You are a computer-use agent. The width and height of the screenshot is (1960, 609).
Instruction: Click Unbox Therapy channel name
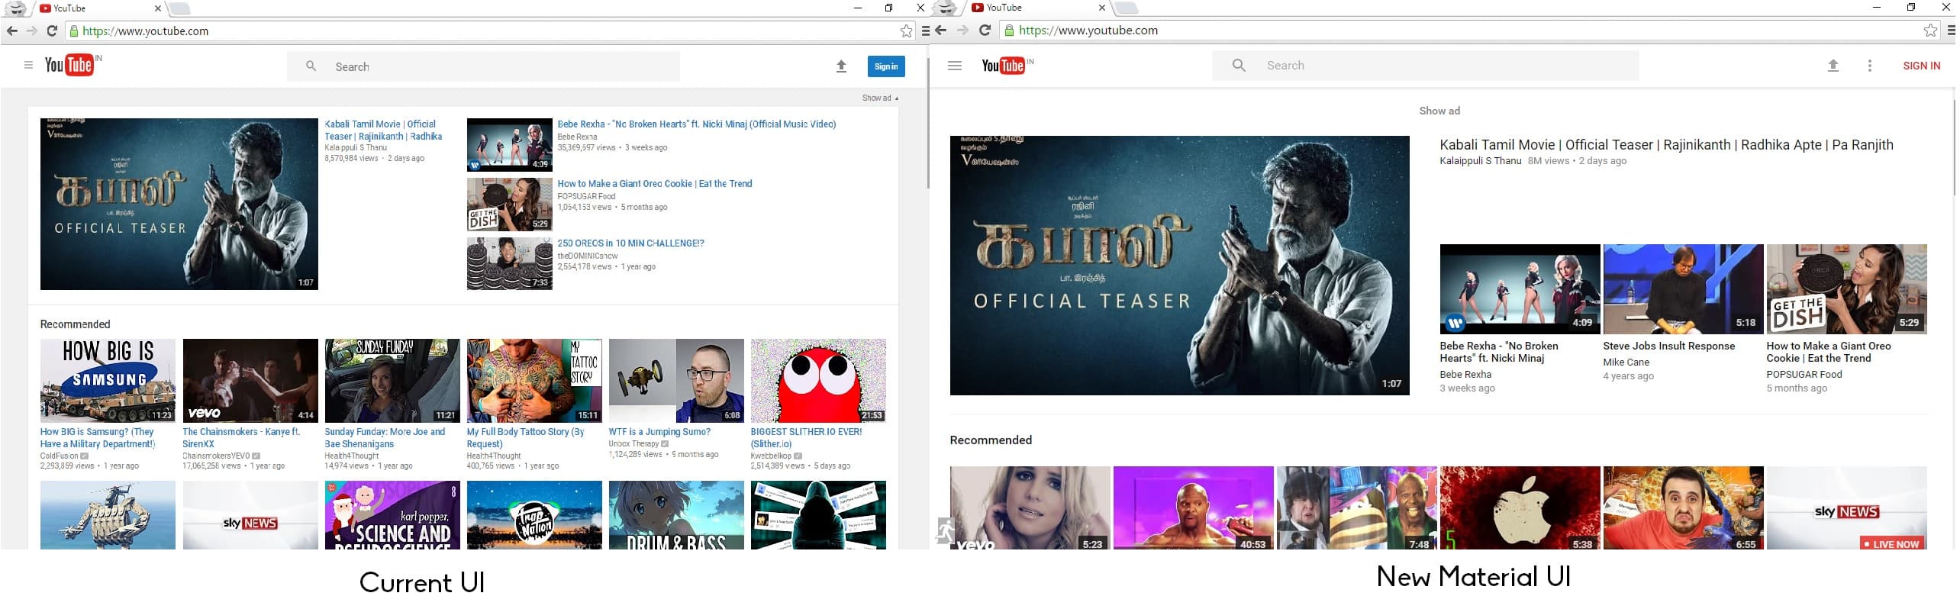[633, 443]
